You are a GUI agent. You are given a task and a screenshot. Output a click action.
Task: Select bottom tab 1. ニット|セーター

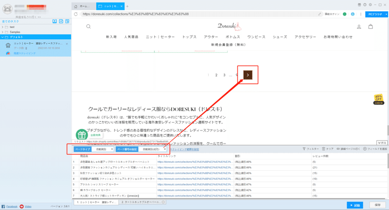95,202
